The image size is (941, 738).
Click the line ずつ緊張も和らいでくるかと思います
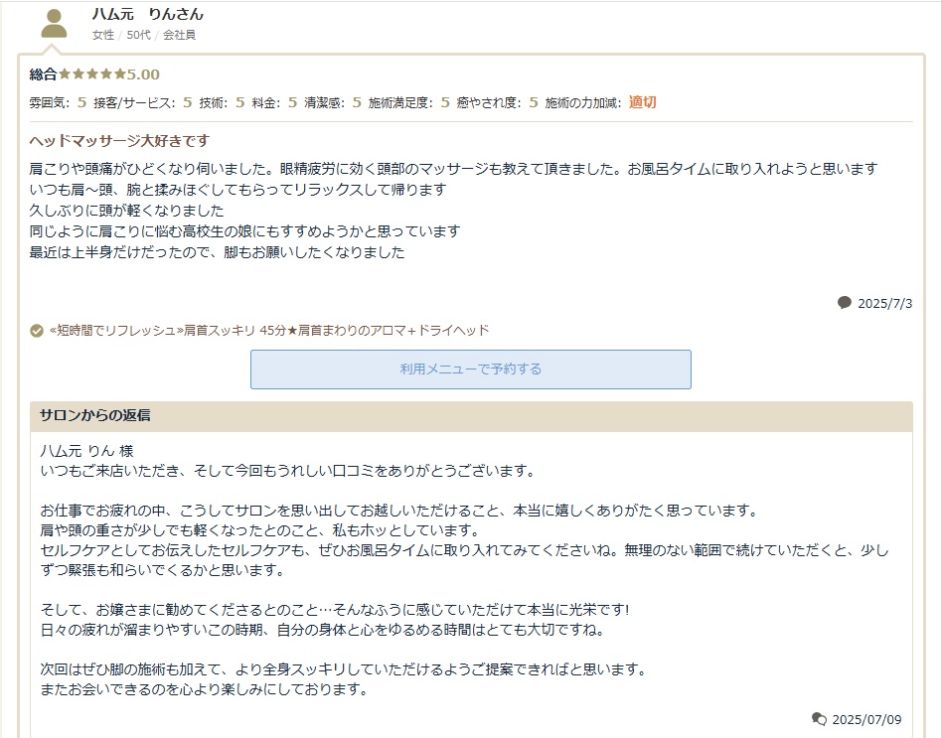[x=163, y=570]
